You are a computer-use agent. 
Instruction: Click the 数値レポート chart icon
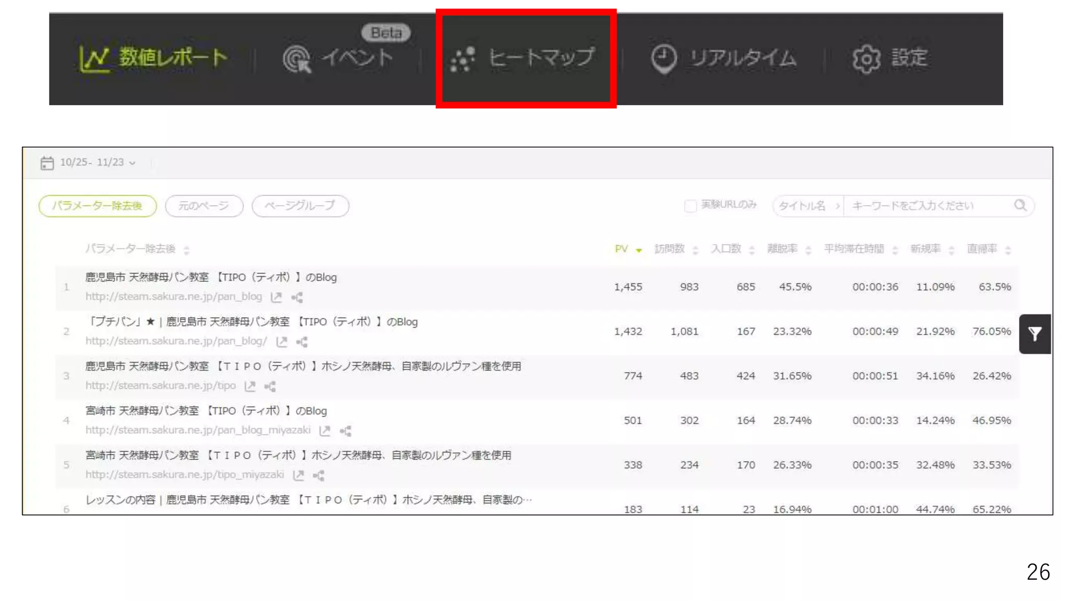click(94, 59)
